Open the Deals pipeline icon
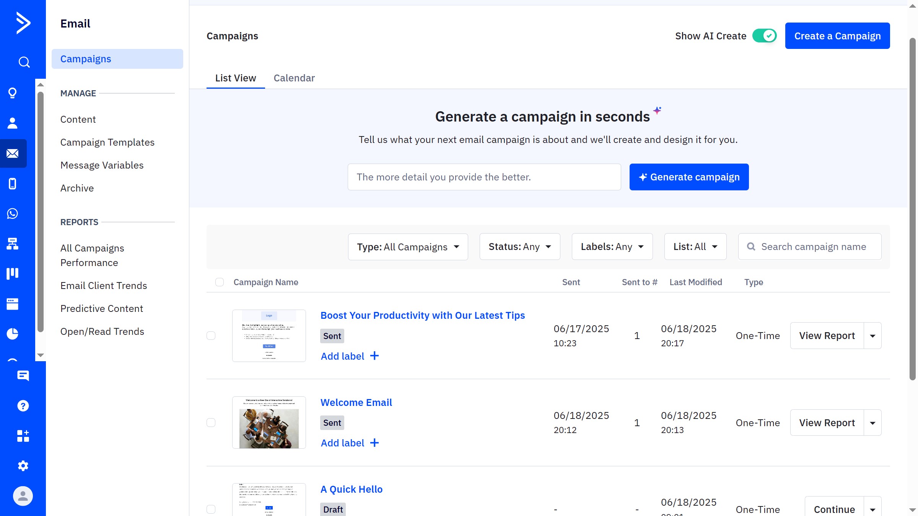Viewport: 918px width, 516px height. click(x=13, y=273)
